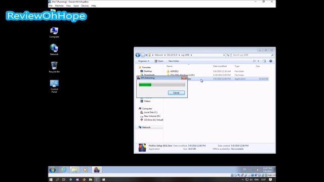Image resolution: width=324 pixels, height=182 pixels.
Task: Open the Control Panel desktop icon
Action: point(54,86)
